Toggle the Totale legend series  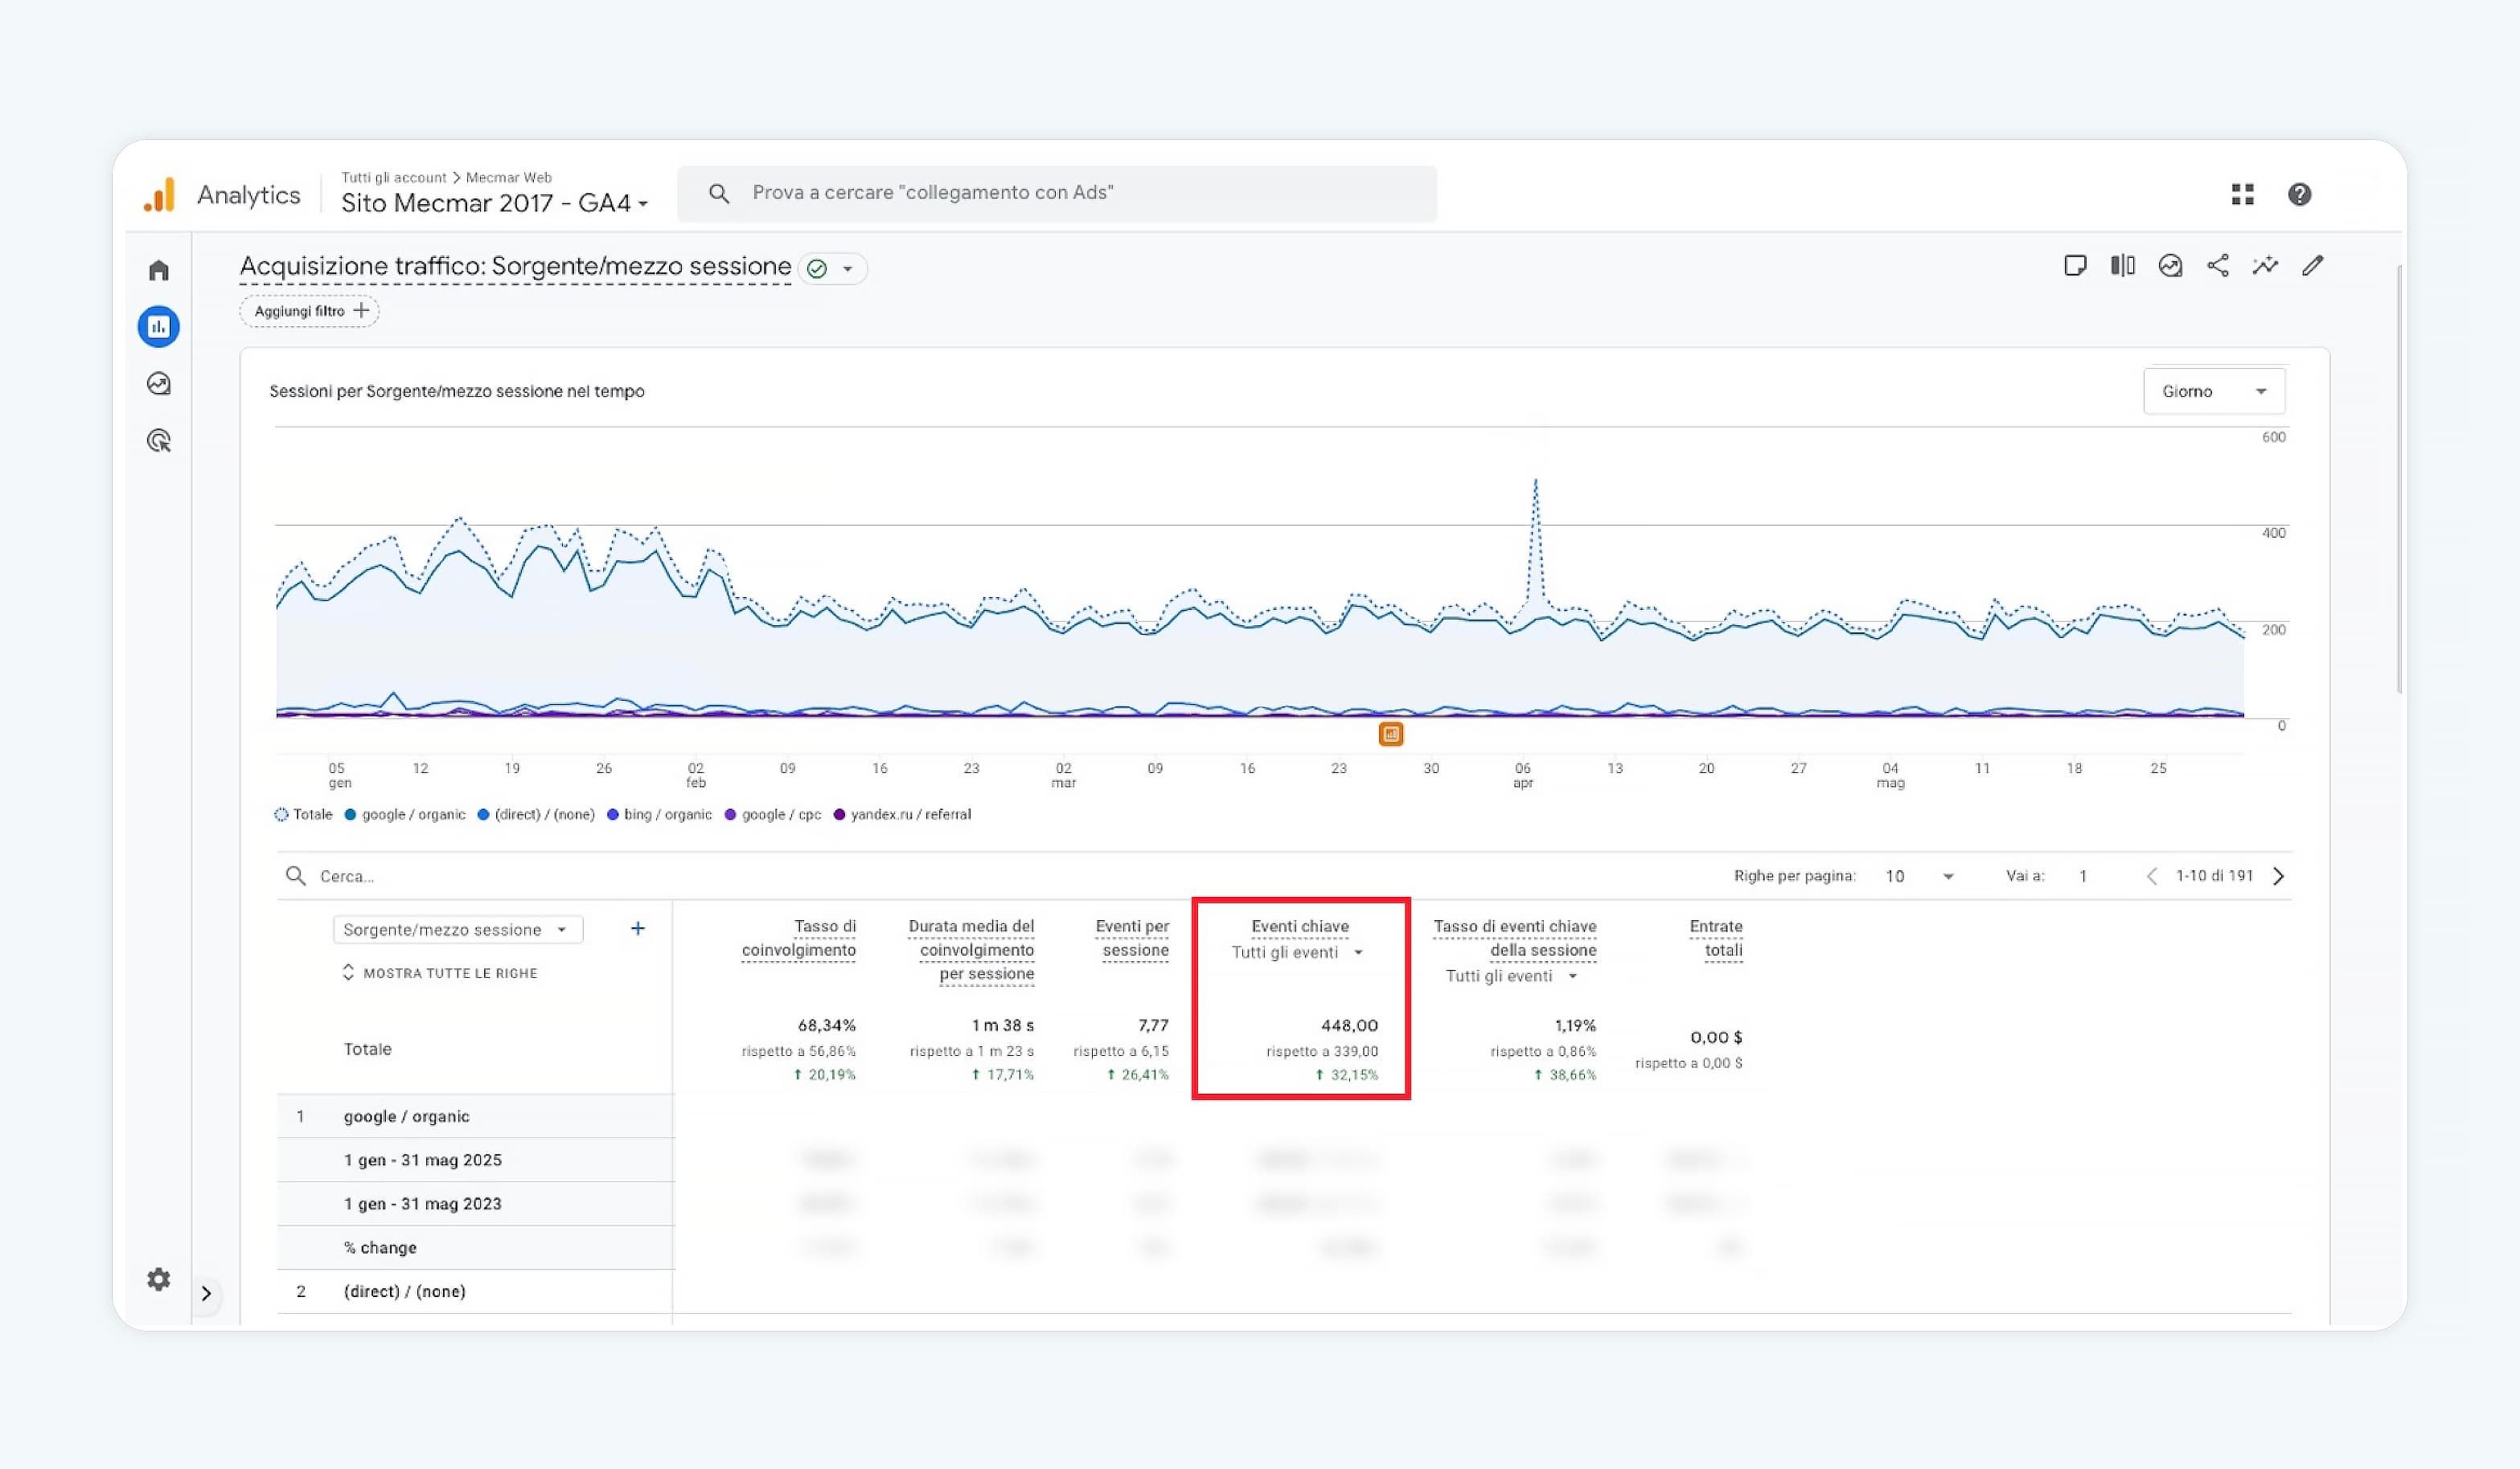303,814
